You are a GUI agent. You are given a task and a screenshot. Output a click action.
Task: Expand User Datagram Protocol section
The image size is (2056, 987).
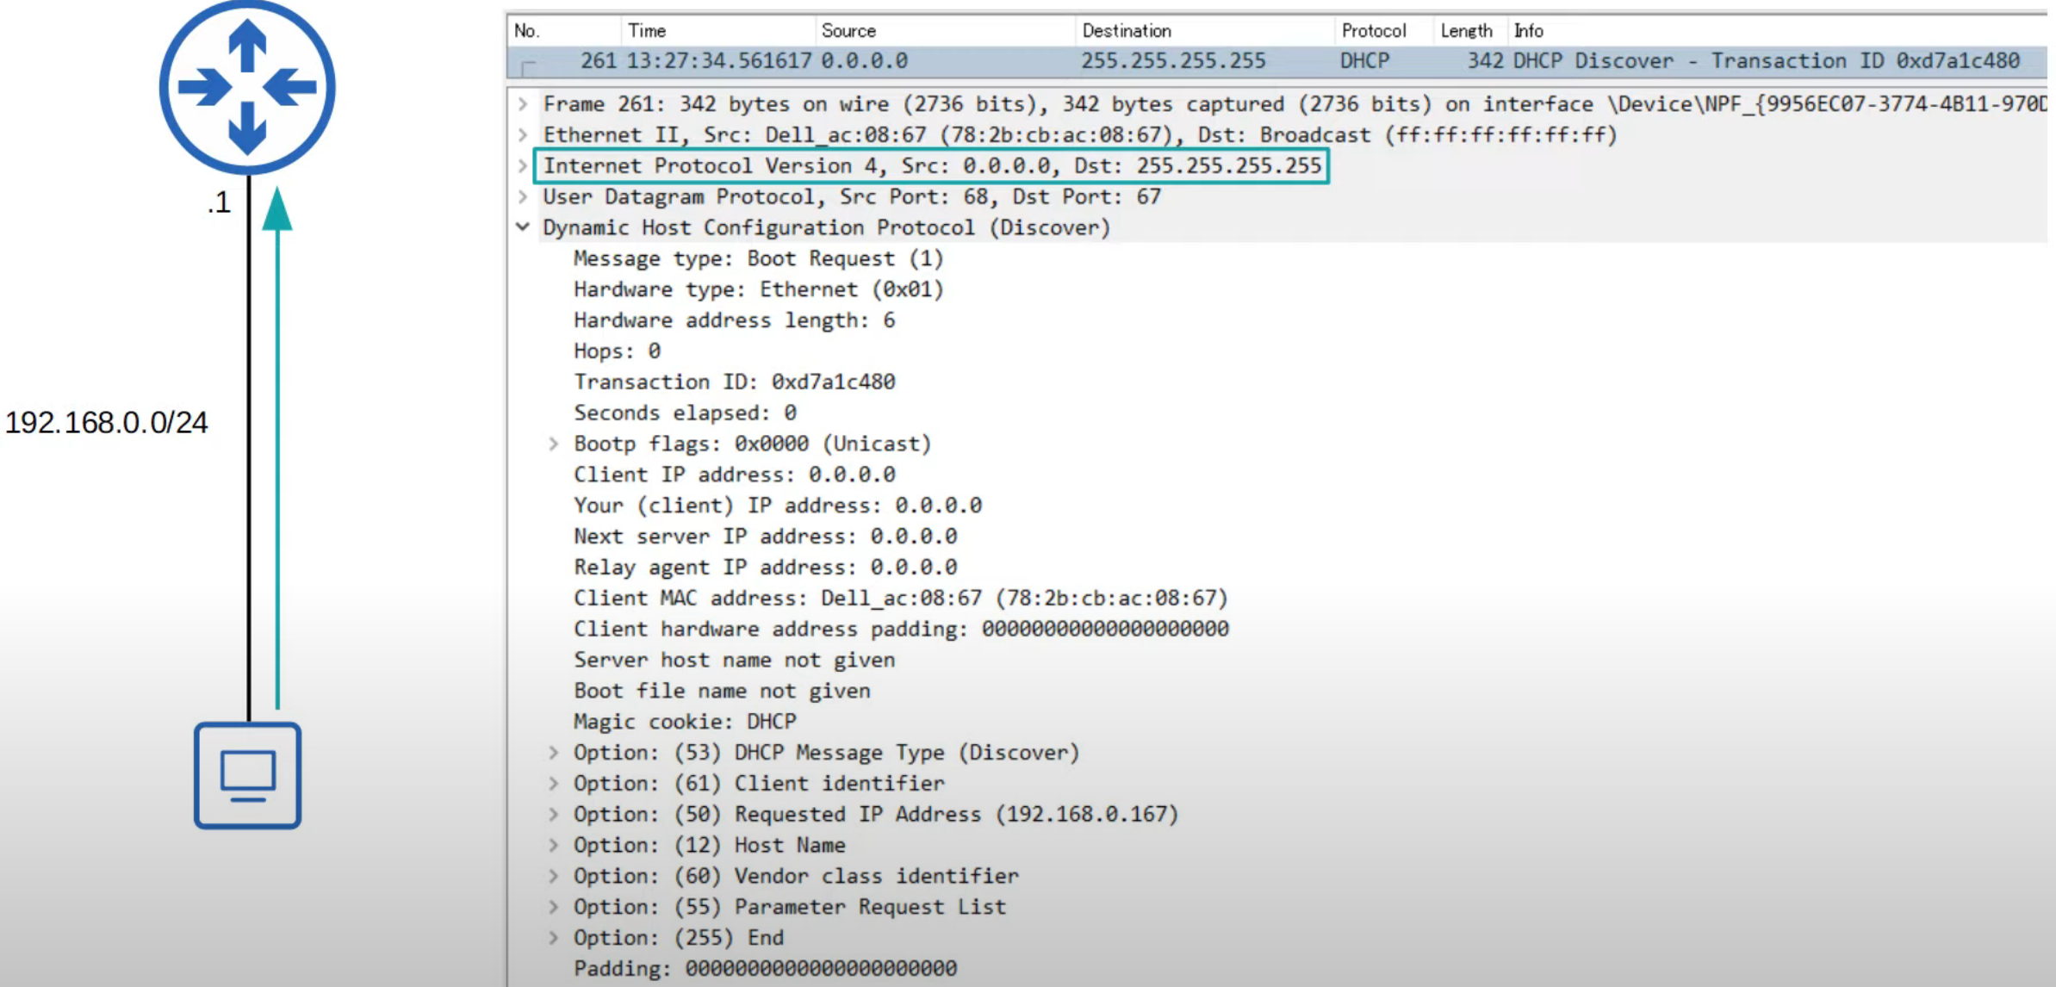tap(523, 197)
